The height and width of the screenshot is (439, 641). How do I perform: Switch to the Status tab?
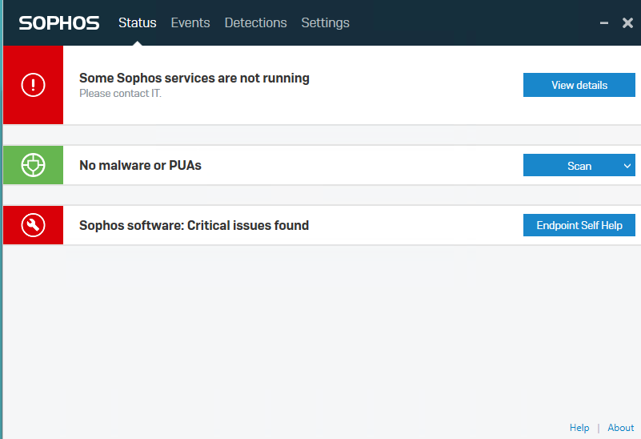click(137, 22)
